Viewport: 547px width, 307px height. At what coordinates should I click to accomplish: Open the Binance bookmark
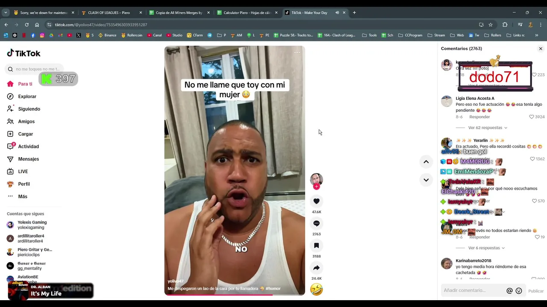pos(107,35)
